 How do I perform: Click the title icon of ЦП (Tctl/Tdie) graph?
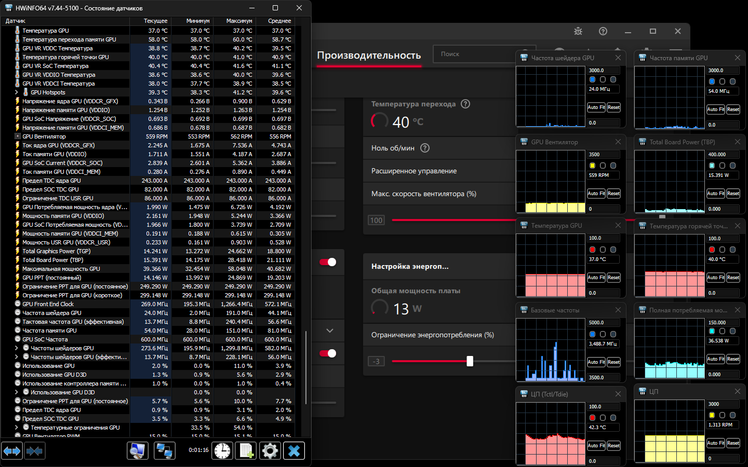(x=524, y=394)
